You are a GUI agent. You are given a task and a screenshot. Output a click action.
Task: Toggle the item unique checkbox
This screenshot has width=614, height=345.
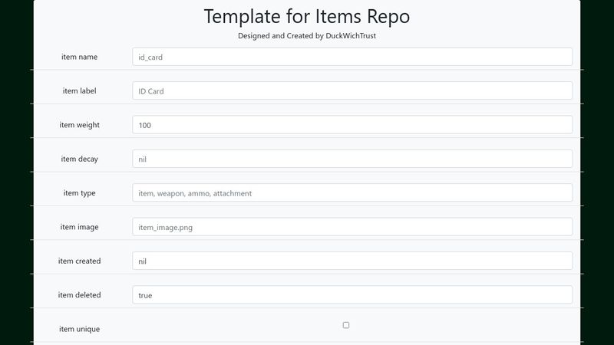point(346,325)
